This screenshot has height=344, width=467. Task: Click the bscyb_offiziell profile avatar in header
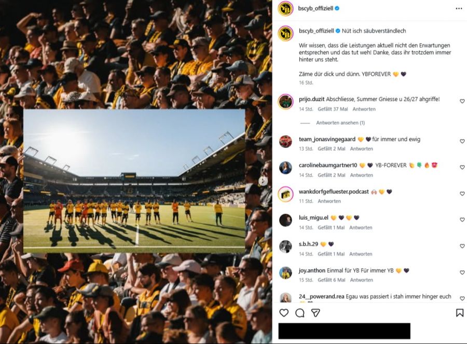point(285,9)
